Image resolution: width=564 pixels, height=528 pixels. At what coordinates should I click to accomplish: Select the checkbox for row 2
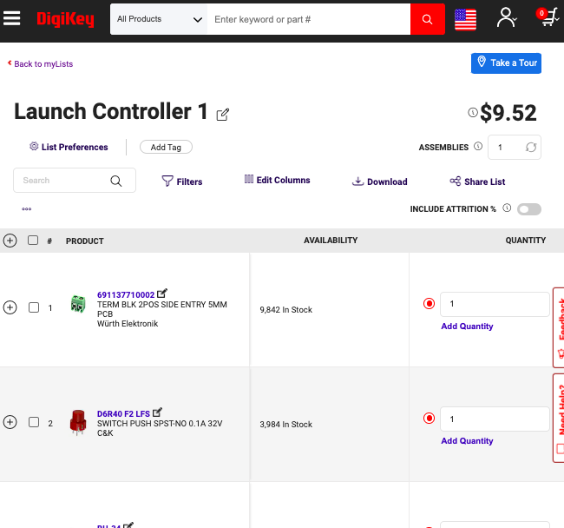[x=34, y=422]
